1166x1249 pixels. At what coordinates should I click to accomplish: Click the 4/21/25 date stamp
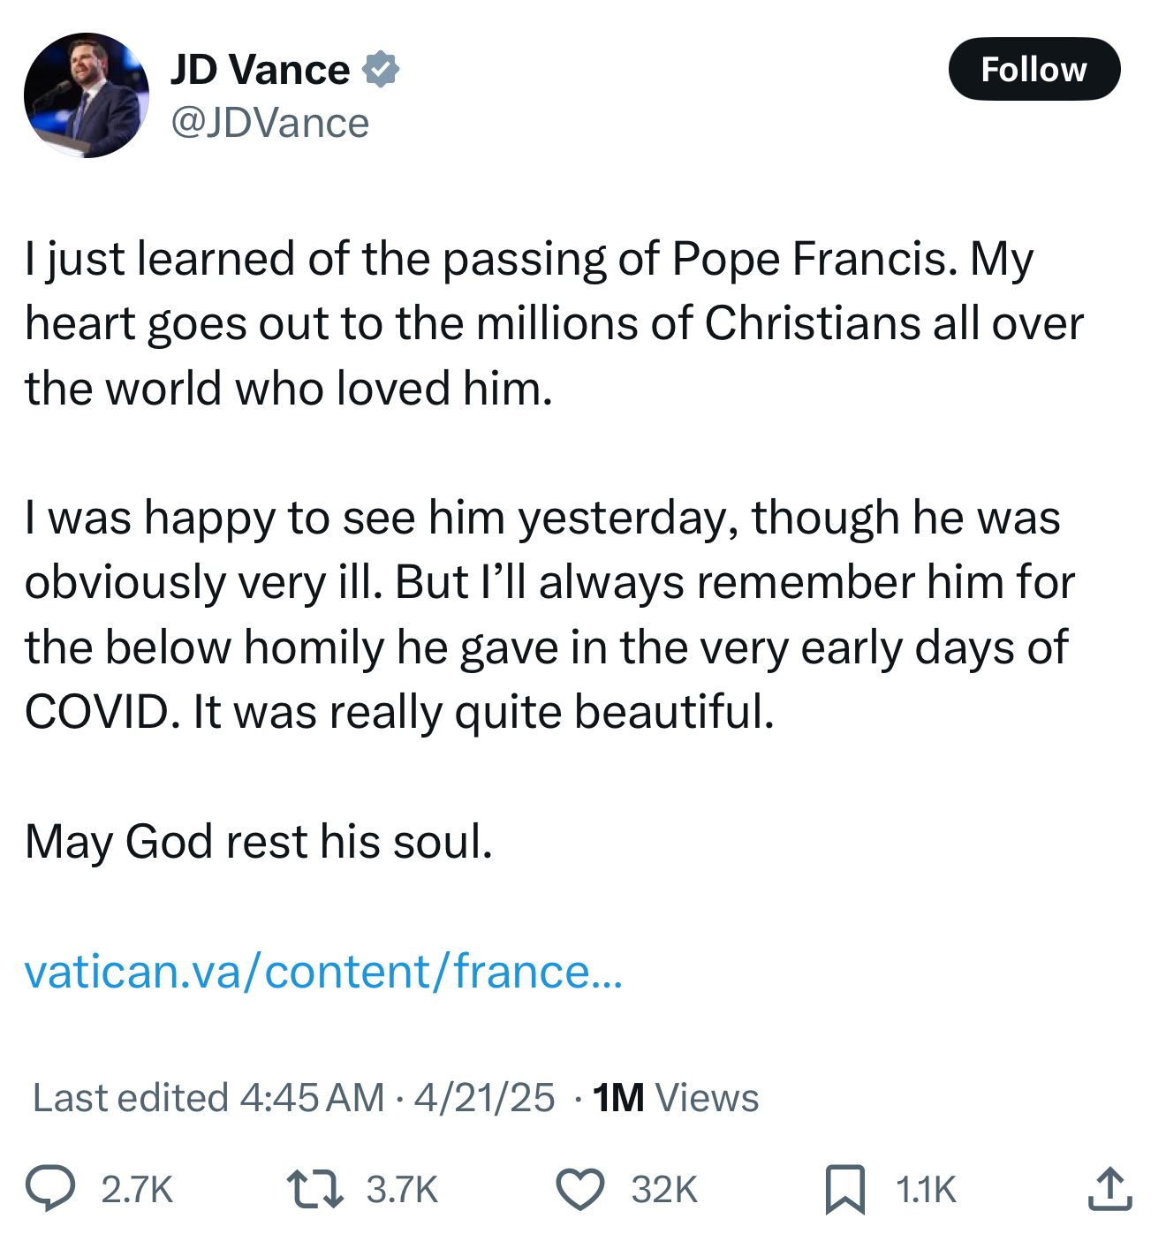tap(484, 1098)
